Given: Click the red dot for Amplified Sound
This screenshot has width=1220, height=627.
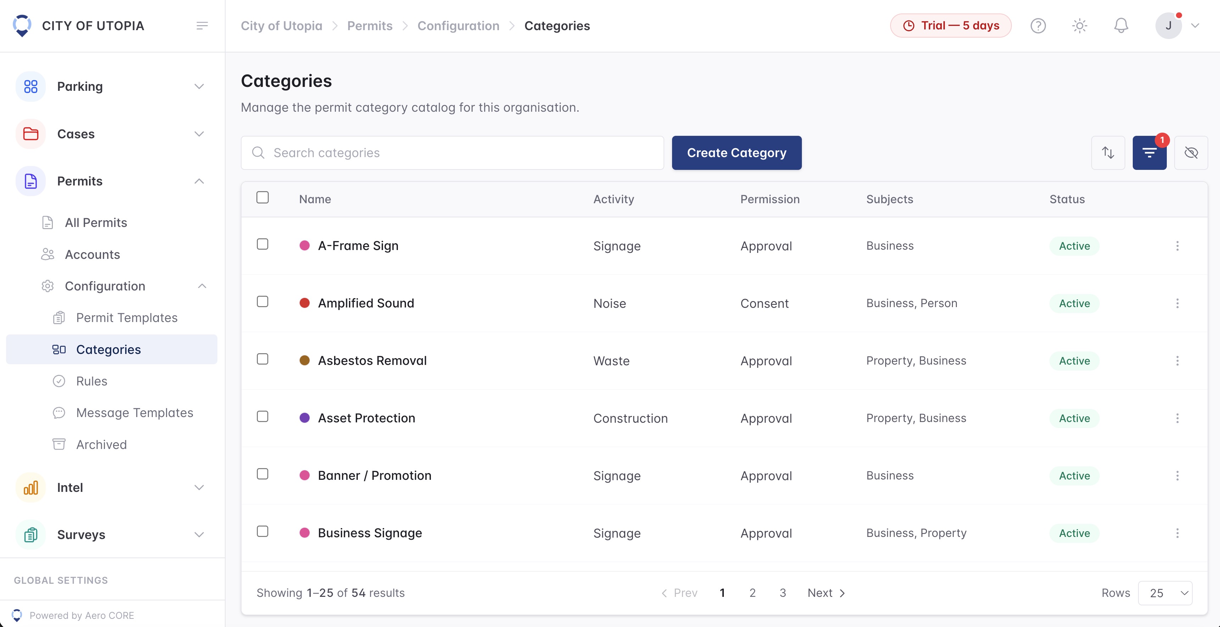Looking at the screenshot, I should tap(305, 304).
